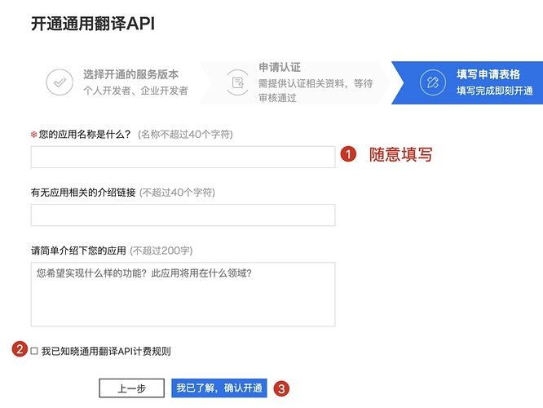543x408 pixels.
Task: Focus the 介绍链接 input field
Action: pos(183,215)
